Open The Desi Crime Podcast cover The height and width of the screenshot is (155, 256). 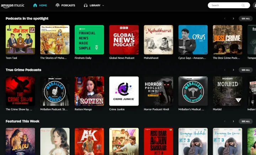(228, 40)
